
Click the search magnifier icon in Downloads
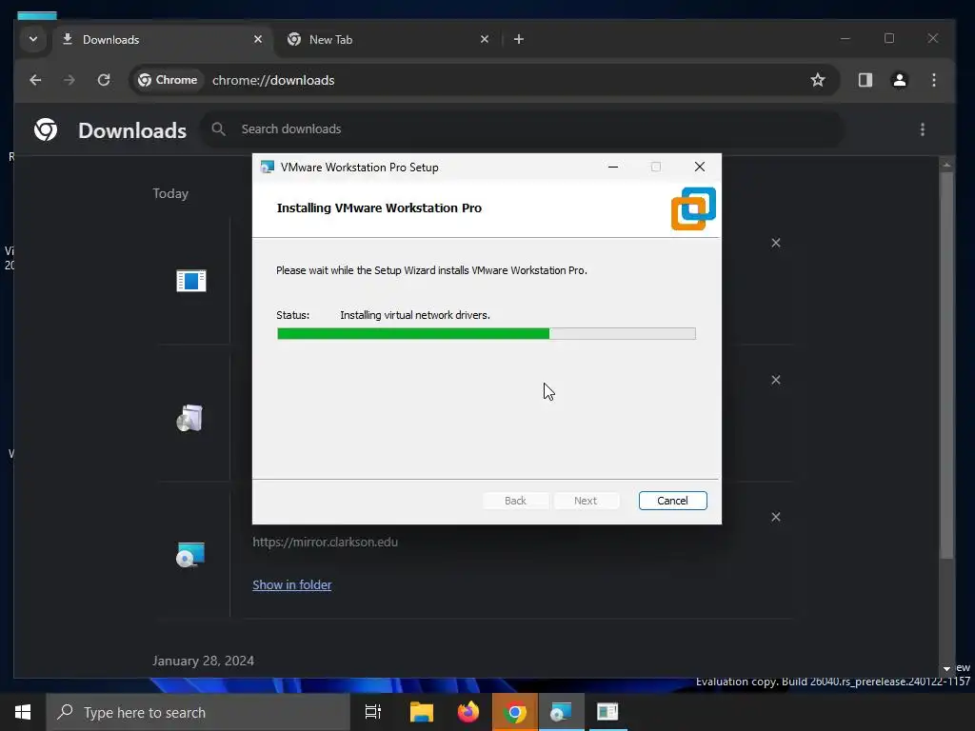click(x=218, y=129)
